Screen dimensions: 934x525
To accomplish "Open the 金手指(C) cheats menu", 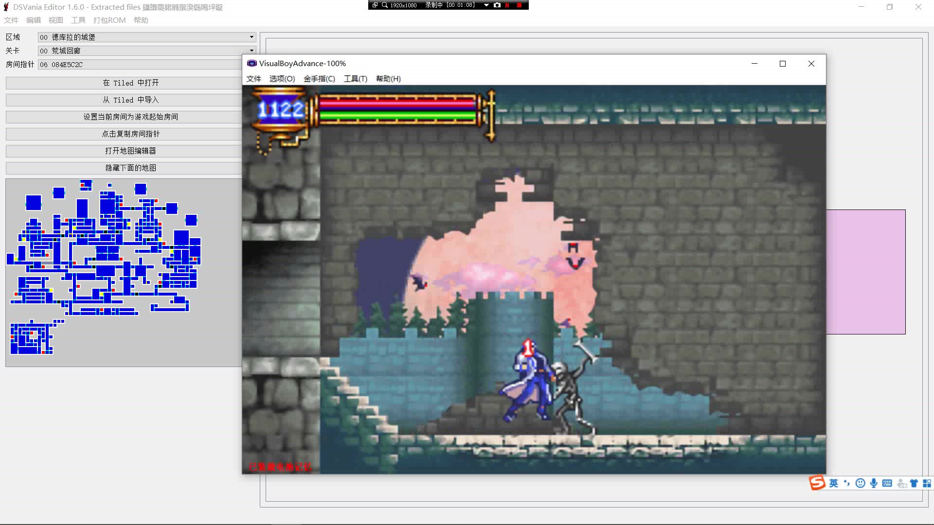I will [319, 79].
